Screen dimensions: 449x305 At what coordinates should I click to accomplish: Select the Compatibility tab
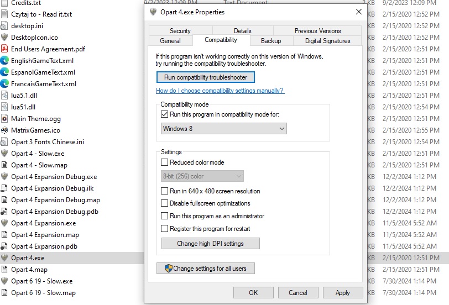221,40
